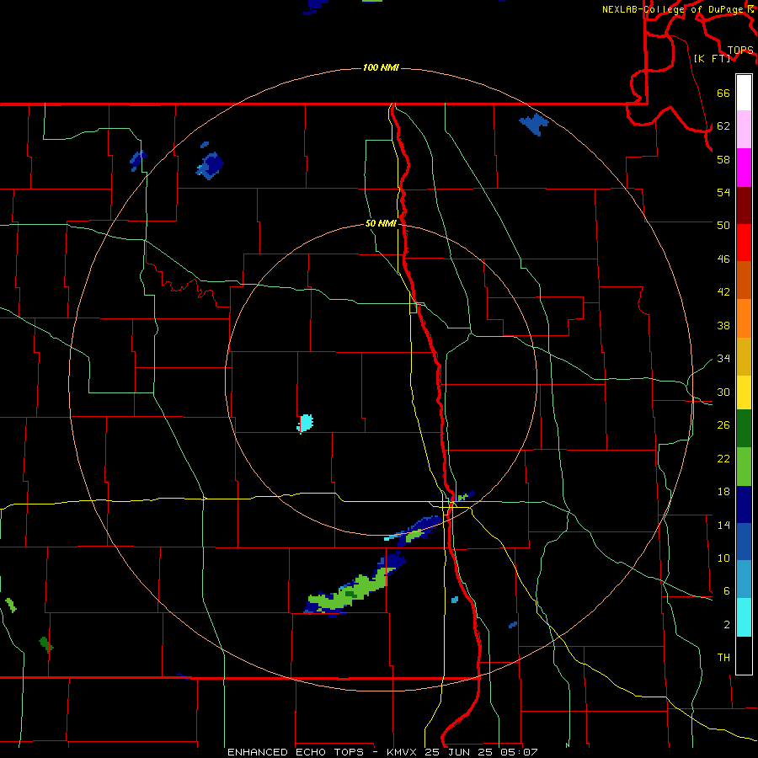The height and width of the screenshot is (758, 758).
Task: Click the '100 NMI' range ring label
Action: pyautogui.click(x=381, y=67)
